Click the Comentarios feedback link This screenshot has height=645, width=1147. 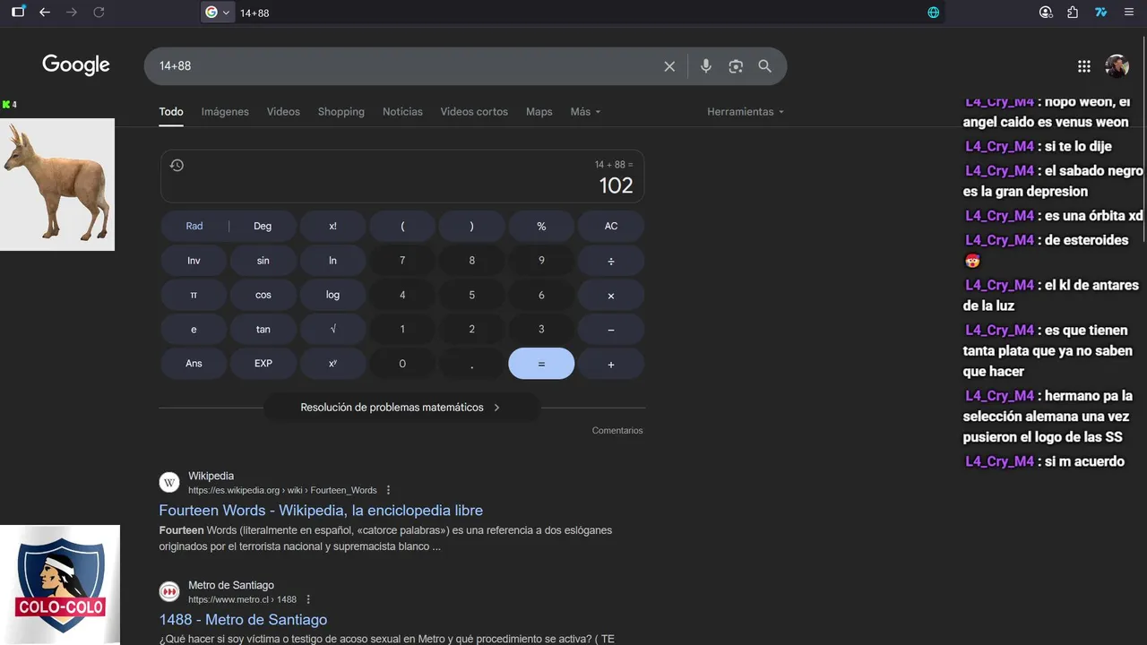617,431
